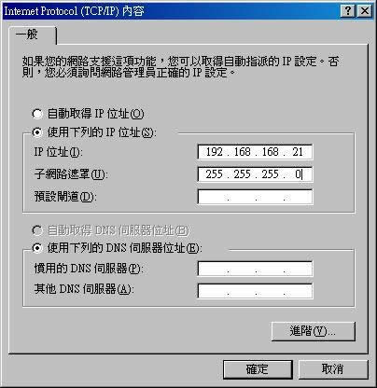Click the last octet 21 of IP address
This screenshot has height=388, width=377.
[x=298, y=152]
